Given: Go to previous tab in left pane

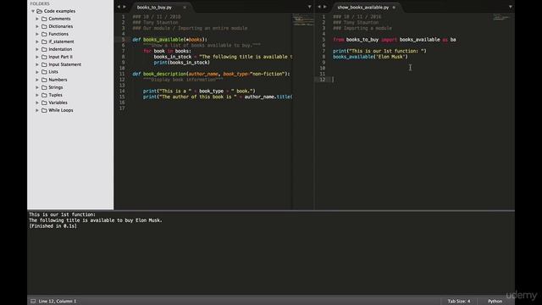Looking at the screenshot, I should [119, 7].
